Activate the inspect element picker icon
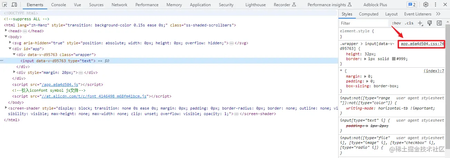450x158 pixels. (x=5, y=4)
